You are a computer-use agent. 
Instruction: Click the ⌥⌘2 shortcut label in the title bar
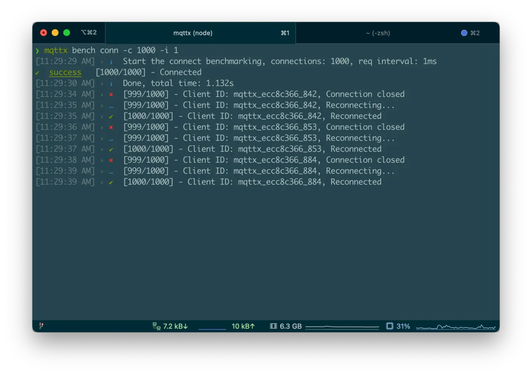coord(89,32)
